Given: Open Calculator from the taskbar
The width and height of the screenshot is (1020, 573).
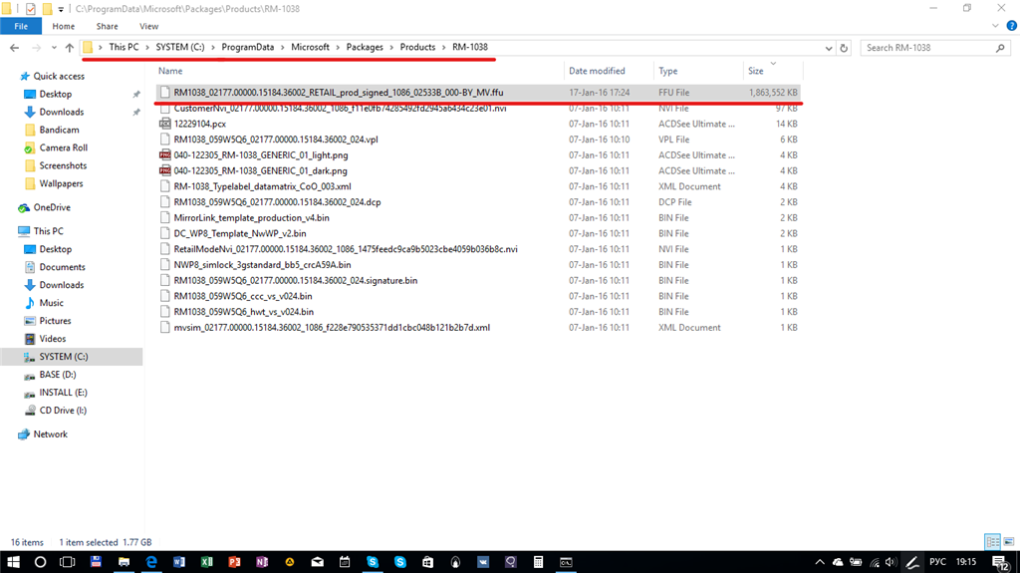Looking at the screenshot, I should (x=538, y=562).
